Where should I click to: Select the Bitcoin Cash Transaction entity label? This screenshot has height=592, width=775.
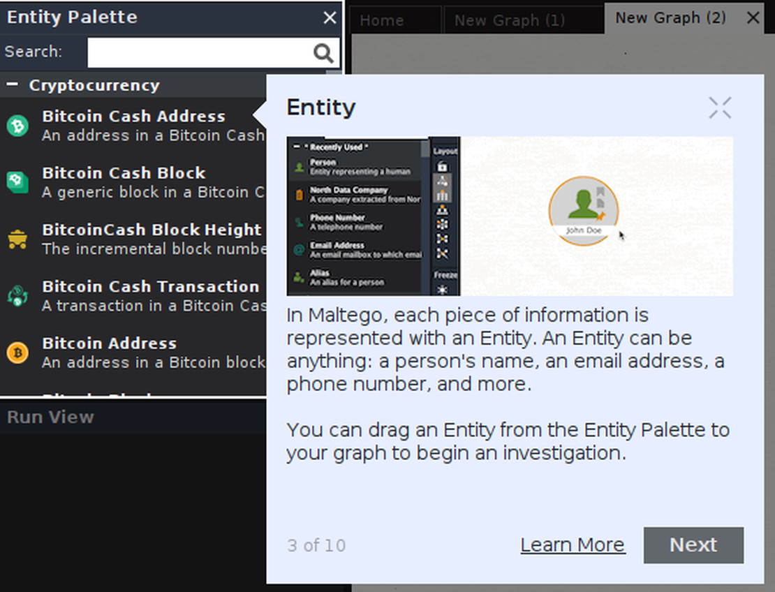click(x=151, y=287)
